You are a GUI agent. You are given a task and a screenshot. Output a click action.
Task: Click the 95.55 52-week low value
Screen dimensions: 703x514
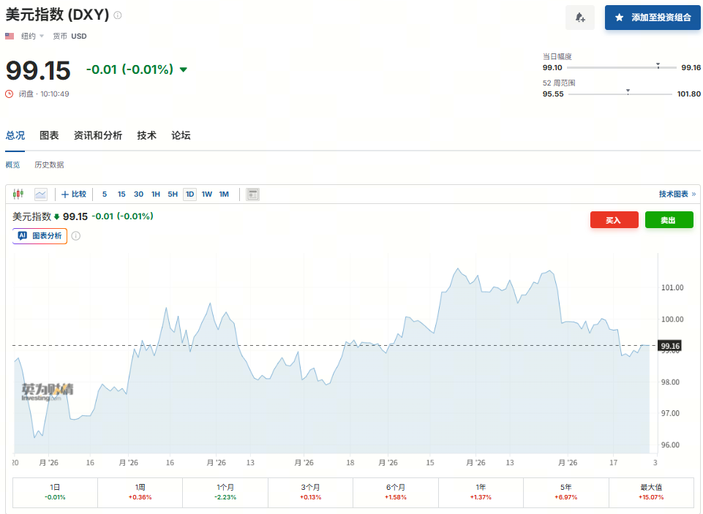(x=553, y=94)
